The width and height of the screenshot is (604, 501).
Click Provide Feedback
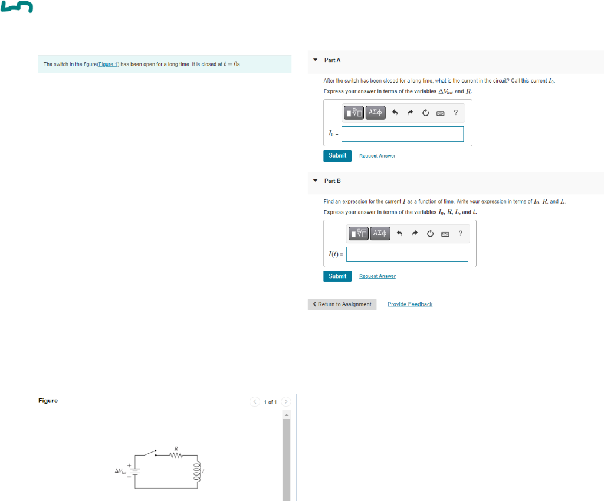pos(409,304)
